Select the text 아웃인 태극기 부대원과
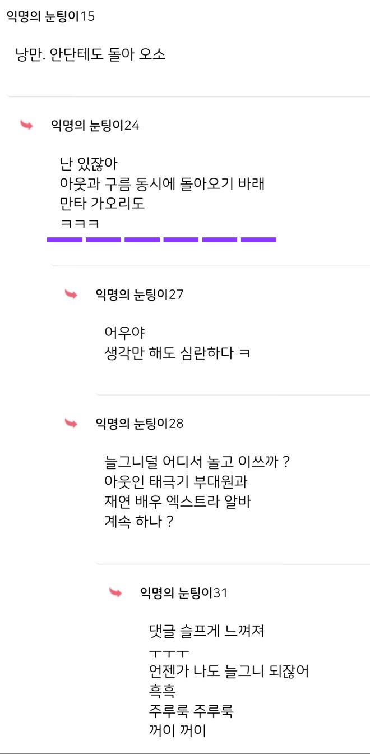 click(176, 481)
